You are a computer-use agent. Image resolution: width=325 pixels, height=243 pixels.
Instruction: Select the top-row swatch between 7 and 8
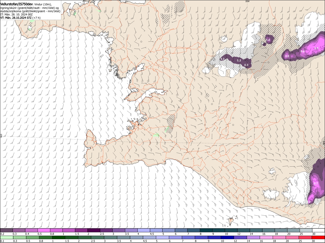(x=193, y=230)
